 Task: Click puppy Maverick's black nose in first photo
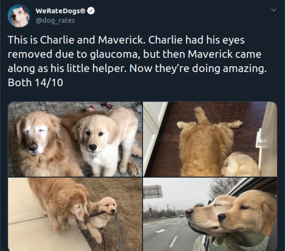pyautogui.click(x=93, y=147)
